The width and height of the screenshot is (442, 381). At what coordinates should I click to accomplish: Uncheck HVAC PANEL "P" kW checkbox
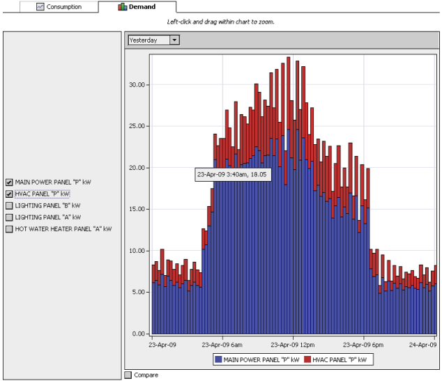9,194
